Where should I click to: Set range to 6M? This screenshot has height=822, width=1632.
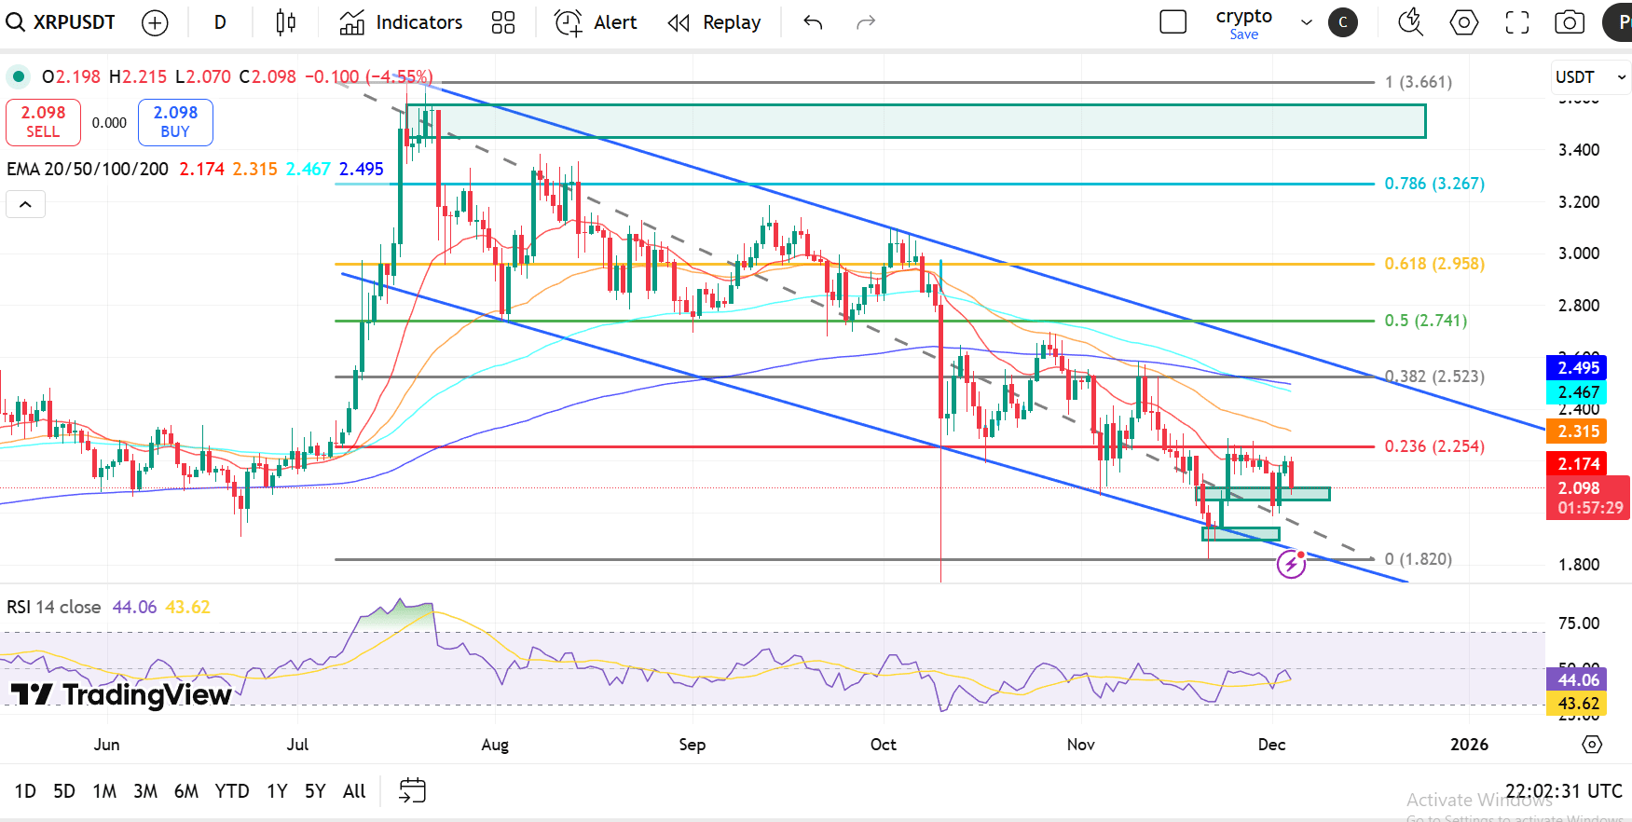click(186, 791)
